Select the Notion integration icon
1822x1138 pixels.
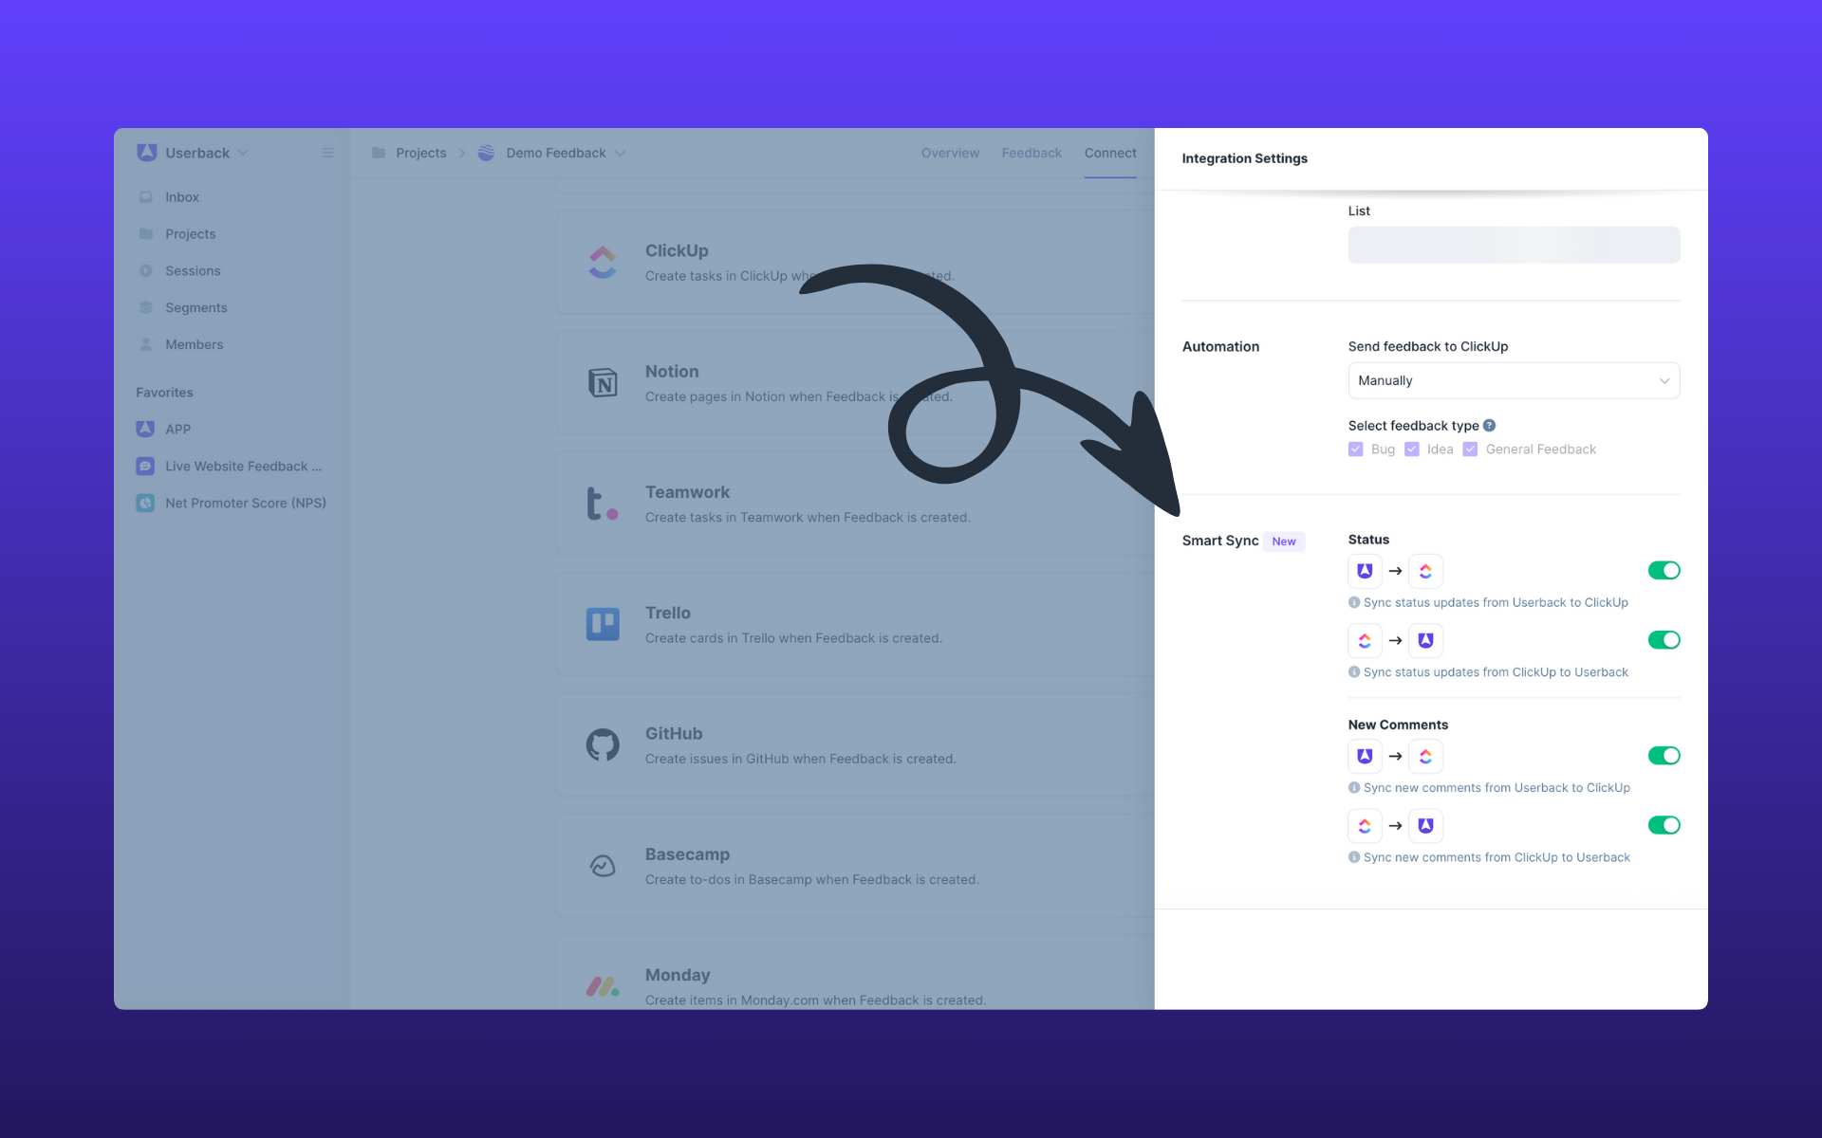pos(602,382)
